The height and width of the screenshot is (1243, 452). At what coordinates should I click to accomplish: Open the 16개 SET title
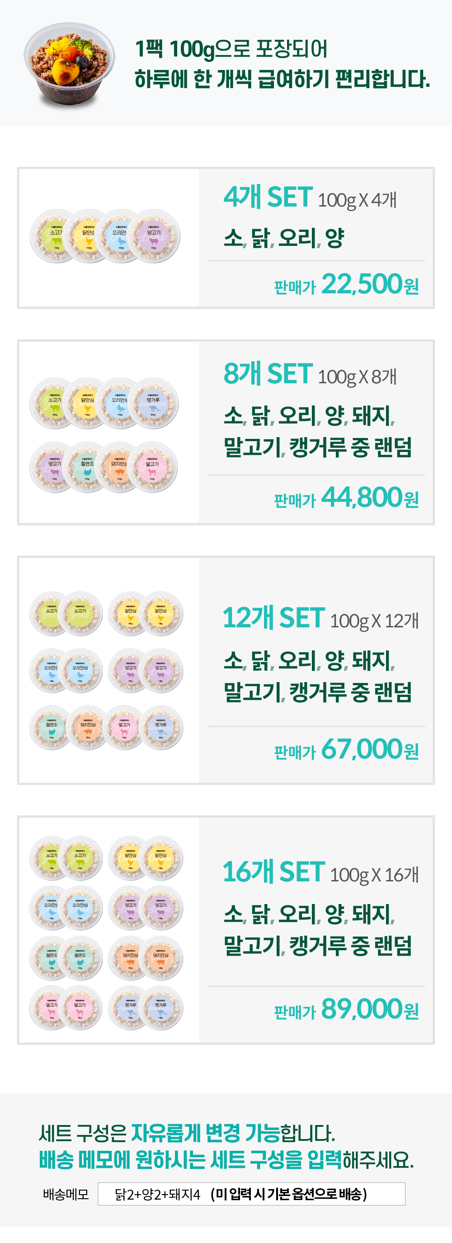273,872
